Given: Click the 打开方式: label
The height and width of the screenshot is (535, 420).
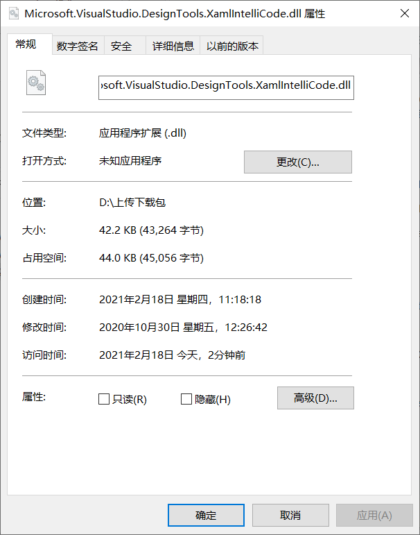Looking at the screenshot, I should click(x=44, y=161).
